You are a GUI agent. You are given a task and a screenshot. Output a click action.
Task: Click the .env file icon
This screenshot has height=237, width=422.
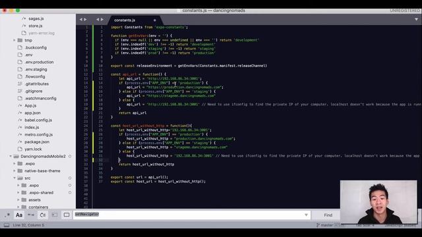coord(20,55)
